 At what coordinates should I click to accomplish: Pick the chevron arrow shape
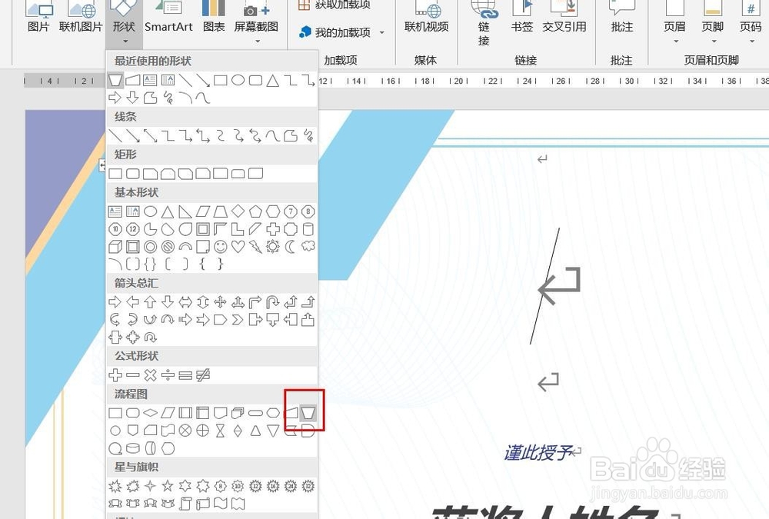pyautogui.click(x=238, y=320)
